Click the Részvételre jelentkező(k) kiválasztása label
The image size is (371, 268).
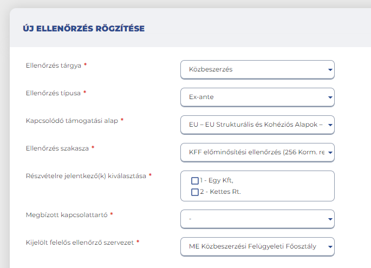(x=86, y=176)
